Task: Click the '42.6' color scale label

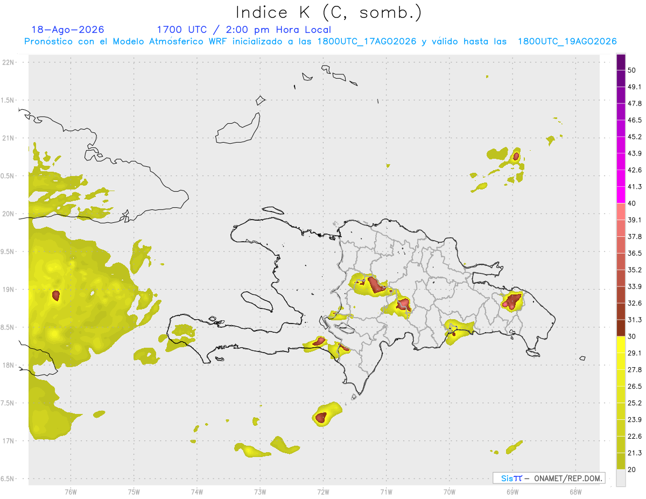Action: (x=635, y=170)
